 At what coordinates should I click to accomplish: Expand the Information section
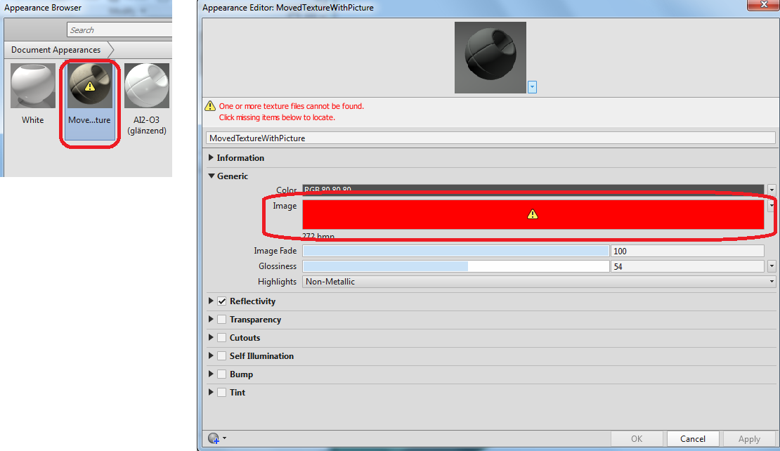211,158
